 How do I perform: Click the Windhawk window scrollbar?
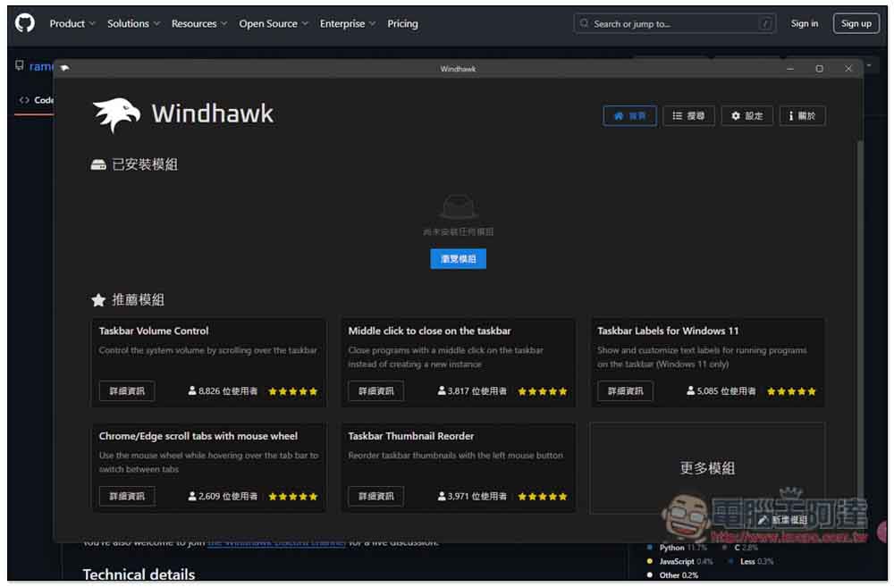859,319
